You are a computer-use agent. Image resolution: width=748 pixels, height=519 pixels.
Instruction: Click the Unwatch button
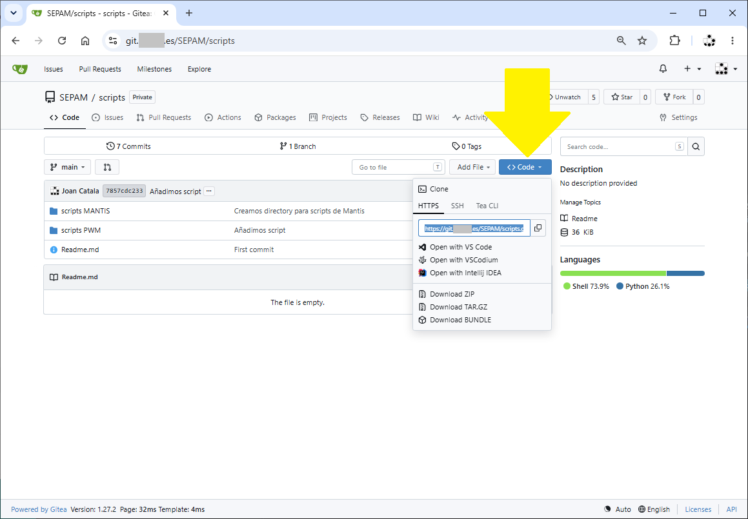[x=567, y=97]
